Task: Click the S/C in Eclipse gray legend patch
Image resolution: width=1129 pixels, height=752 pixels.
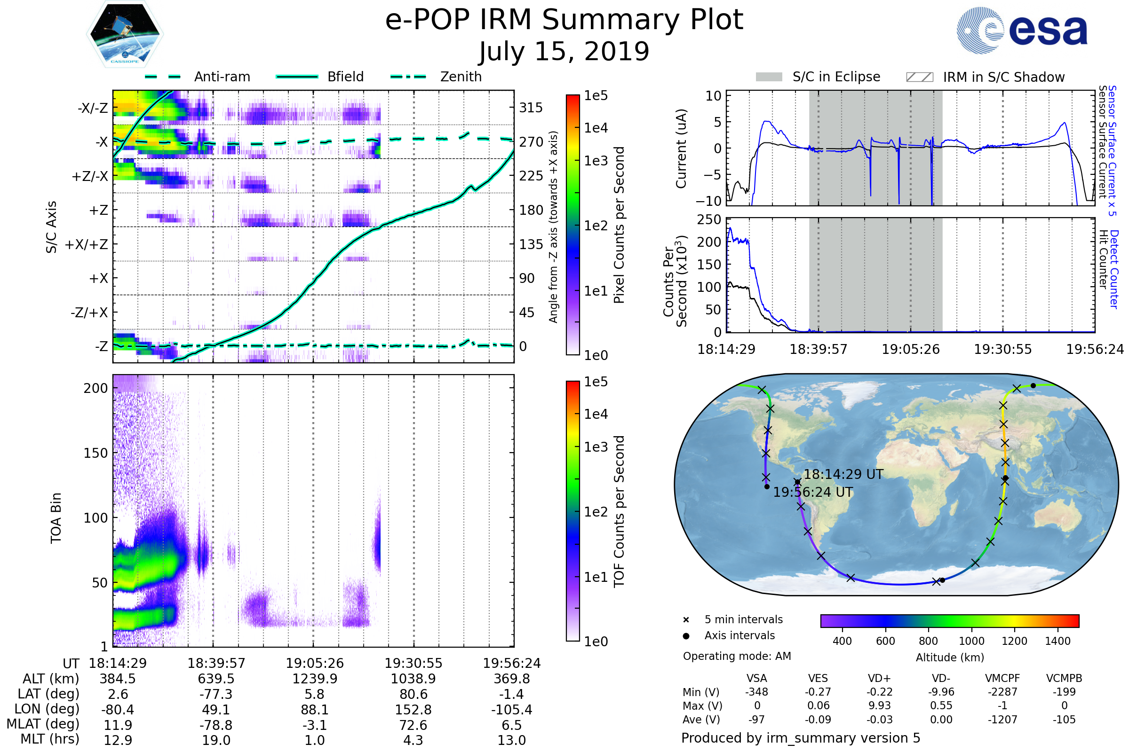Action: coord(769,77)
